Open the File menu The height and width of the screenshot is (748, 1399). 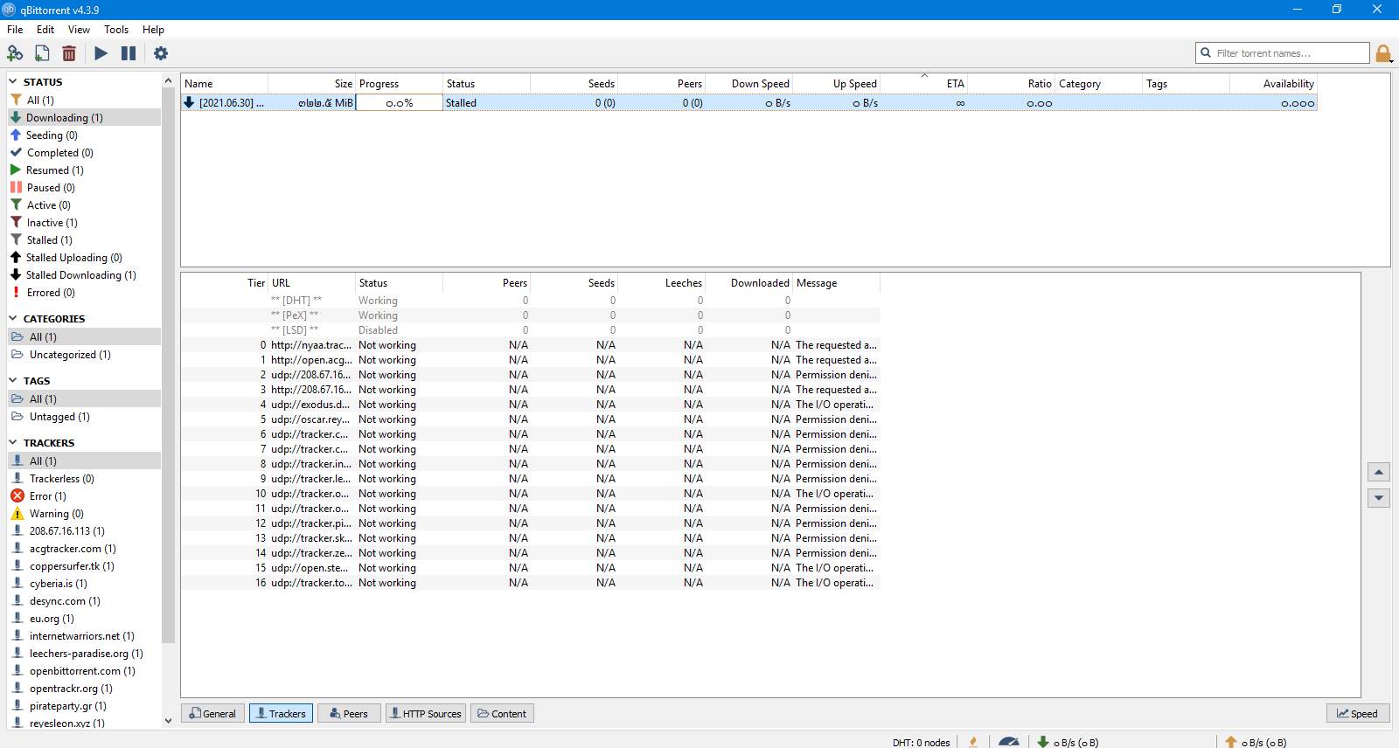coord(15,30)
